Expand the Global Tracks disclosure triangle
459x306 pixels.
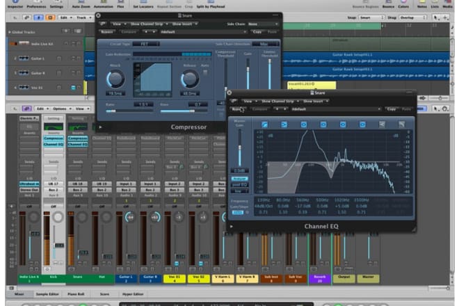pyautogui.click(x=10, y=32)
